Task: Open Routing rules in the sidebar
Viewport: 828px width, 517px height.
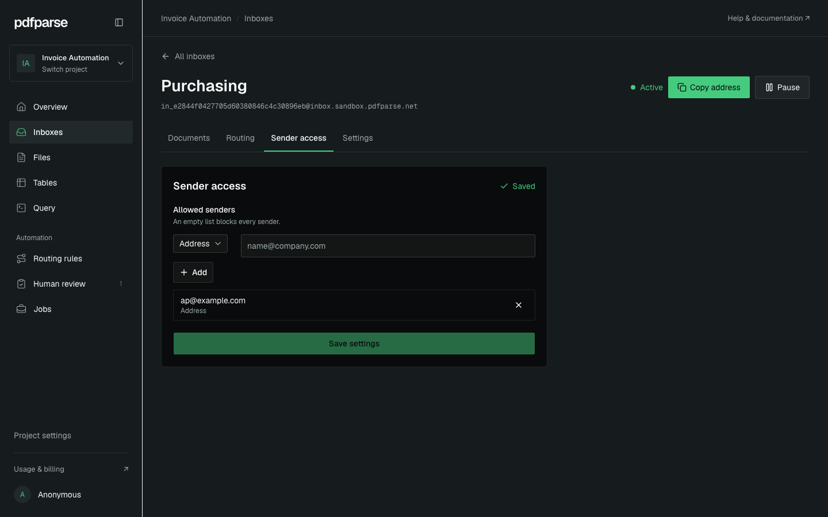Action: [71, 258]
